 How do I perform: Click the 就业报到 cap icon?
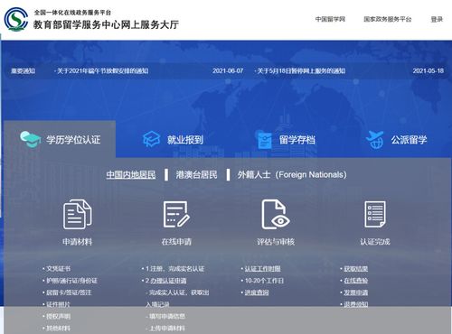151,139
